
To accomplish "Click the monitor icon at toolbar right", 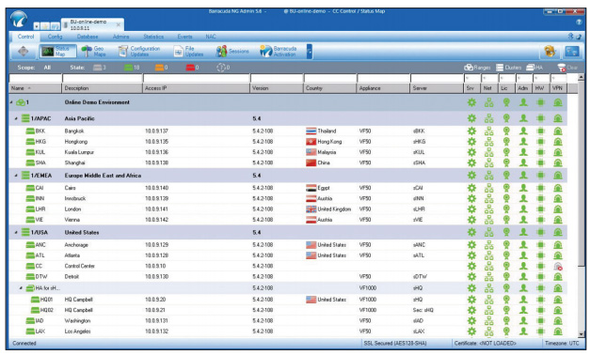I will pyautogui.click(x=571, y=51).
